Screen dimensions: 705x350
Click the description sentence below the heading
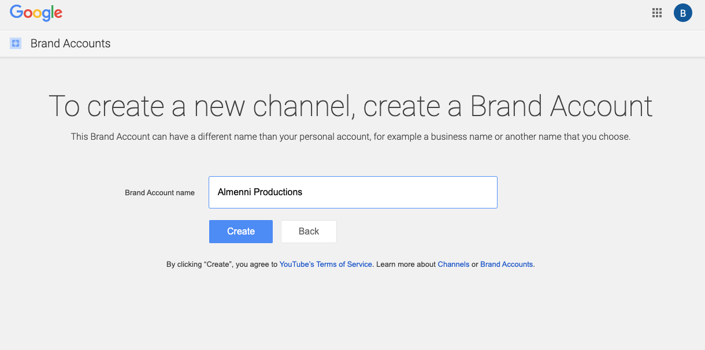[351, 137]
